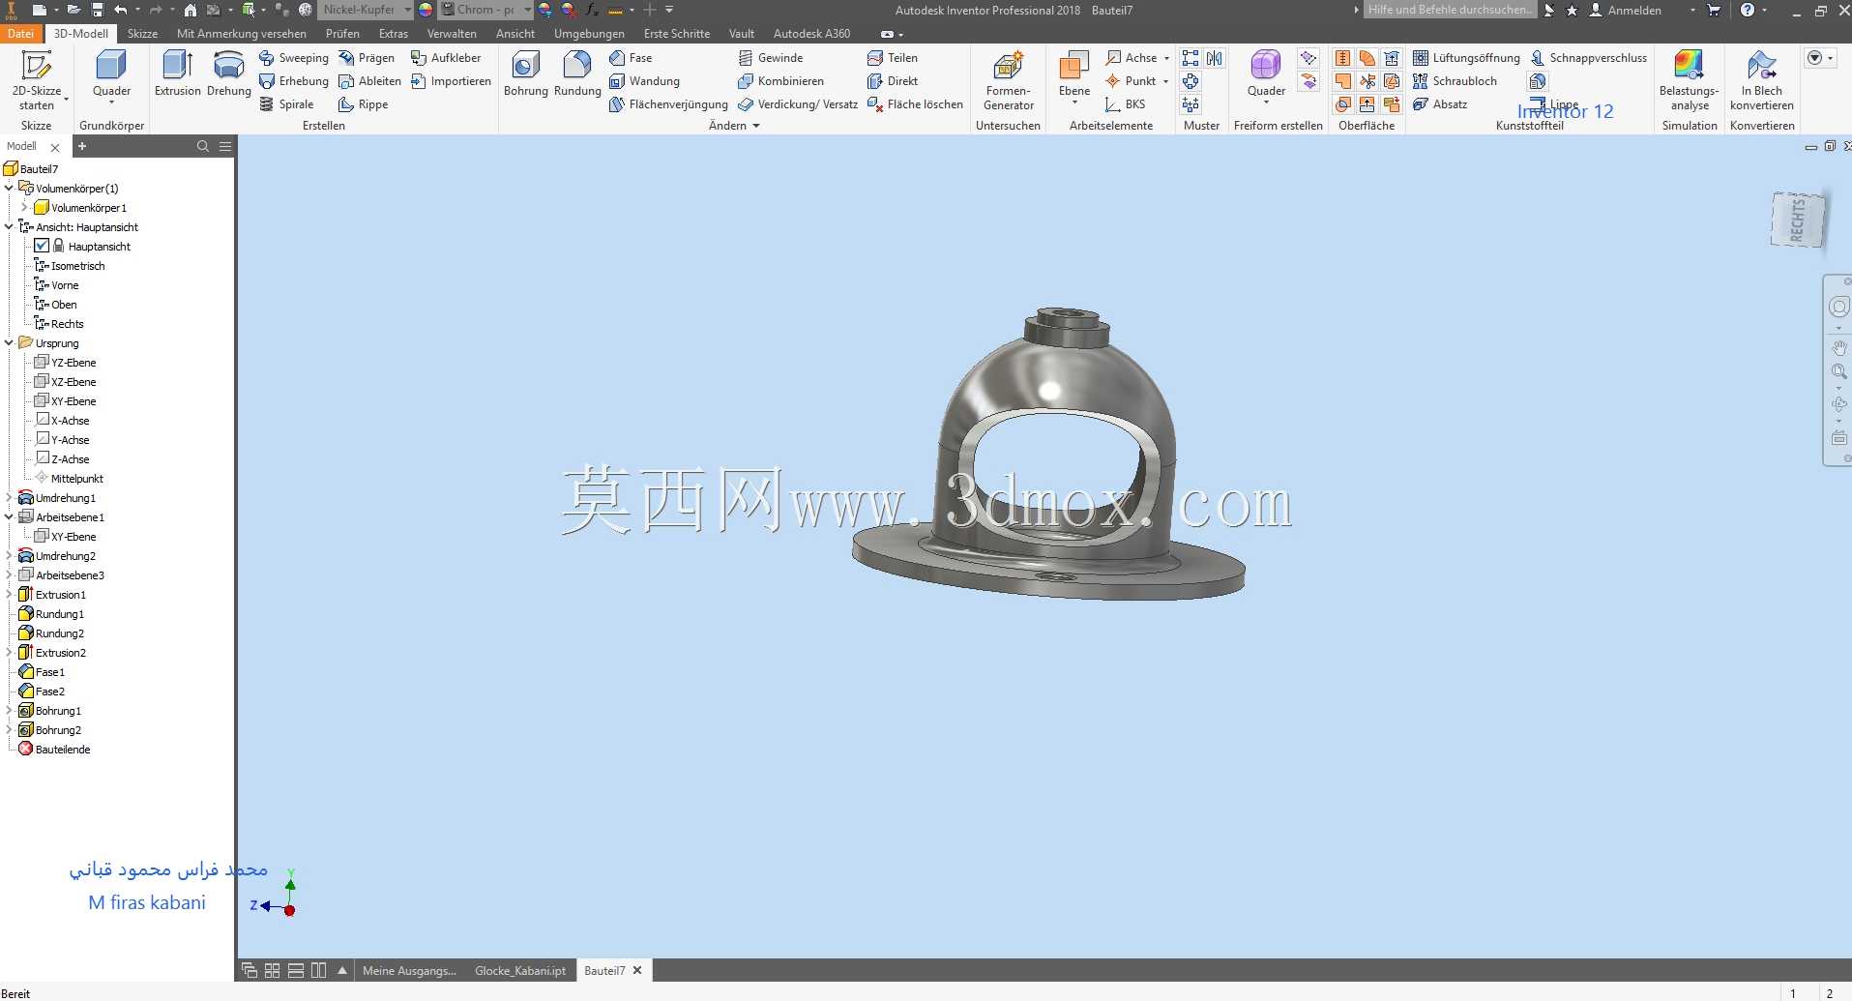1852x1001 pixels.
Task: Select the Prägen emboss tool
Action: 367,58
